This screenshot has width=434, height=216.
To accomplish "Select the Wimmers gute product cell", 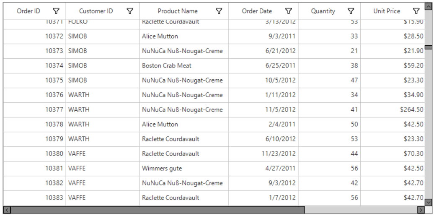I will (184, 169).
